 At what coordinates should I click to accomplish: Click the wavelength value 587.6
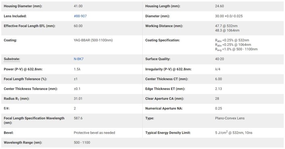coord(78,118)
